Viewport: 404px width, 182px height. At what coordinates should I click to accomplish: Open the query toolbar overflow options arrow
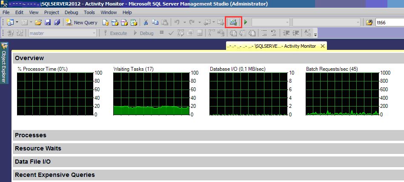pyautogui.click(x=315, y=35)
